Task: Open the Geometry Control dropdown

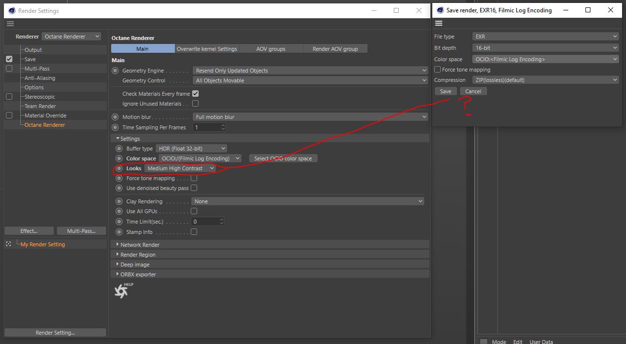Action: tap(310, 80)
